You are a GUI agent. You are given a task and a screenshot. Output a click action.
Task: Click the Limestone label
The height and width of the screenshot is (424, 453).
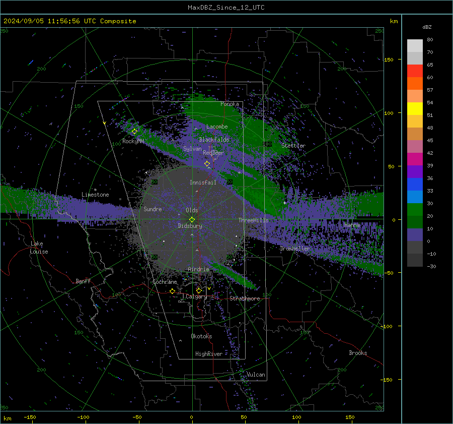pos(95,195)
